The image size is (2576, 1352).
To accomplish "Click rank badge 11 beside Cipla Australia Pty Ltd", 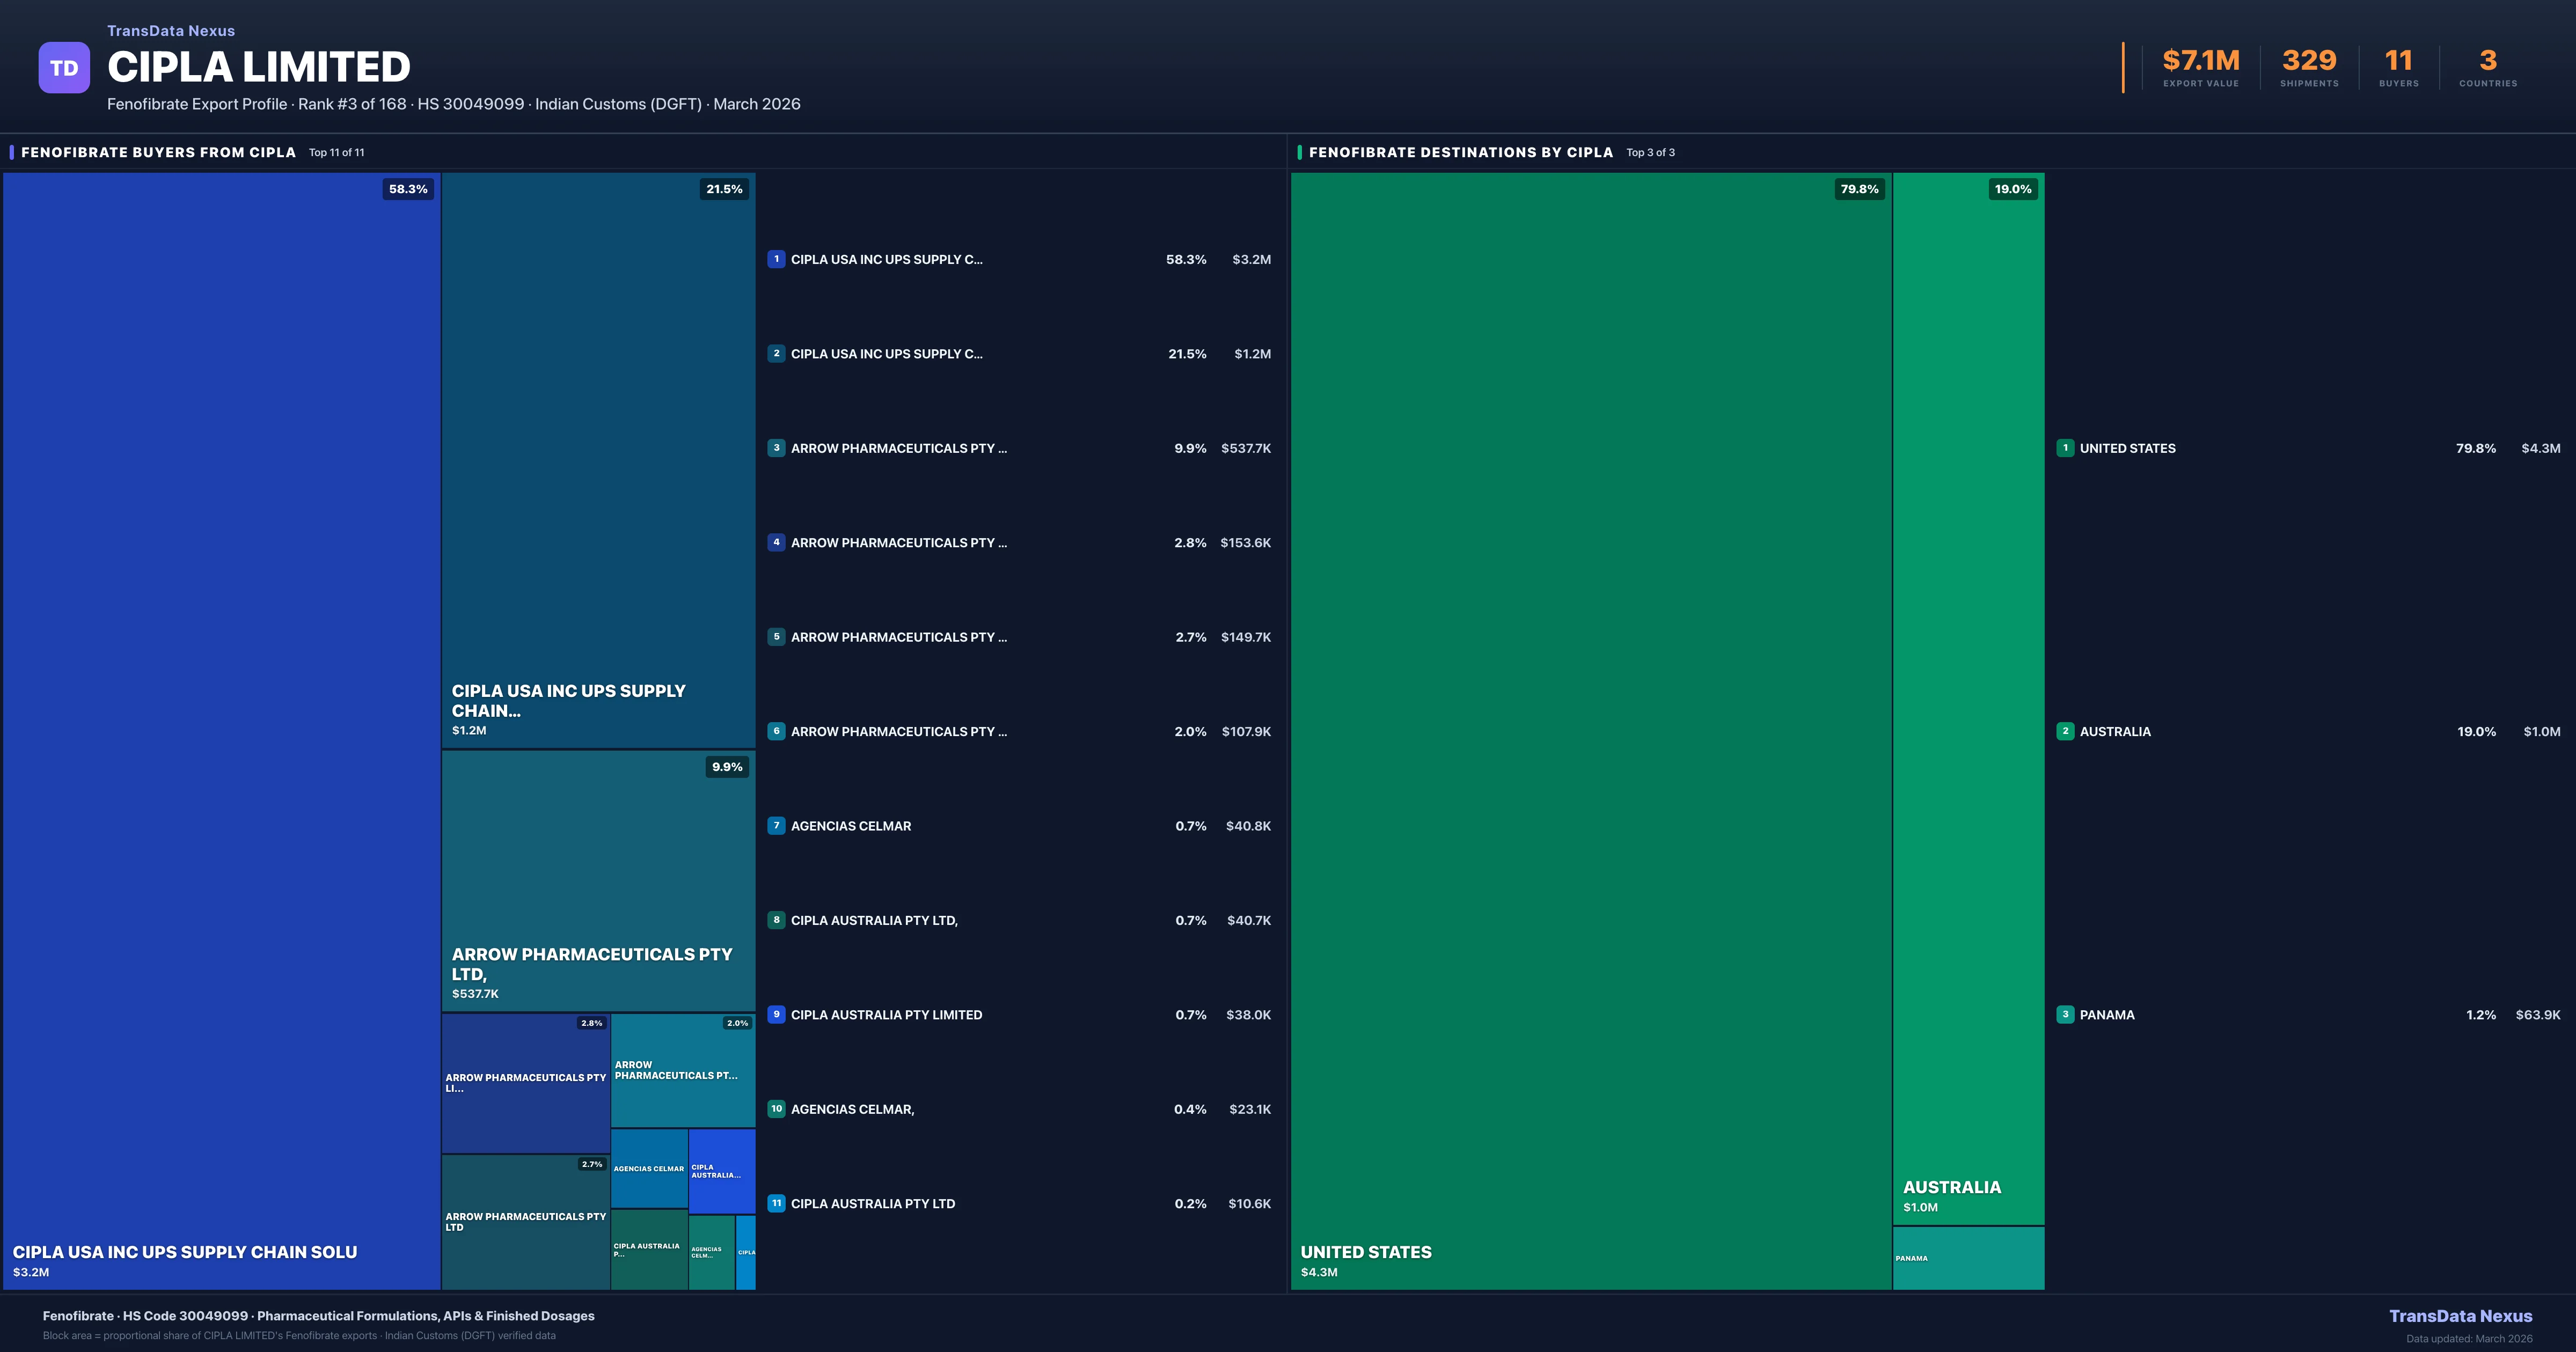I will [776, 1204].
